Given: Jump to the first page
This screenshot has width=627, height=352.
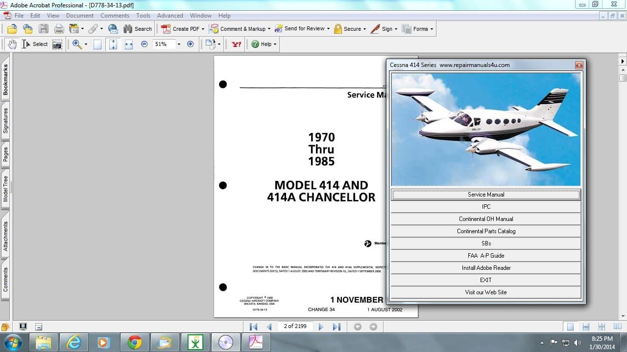Looking at the screenshot, I should pyautogui.click(x=253, y=326).
